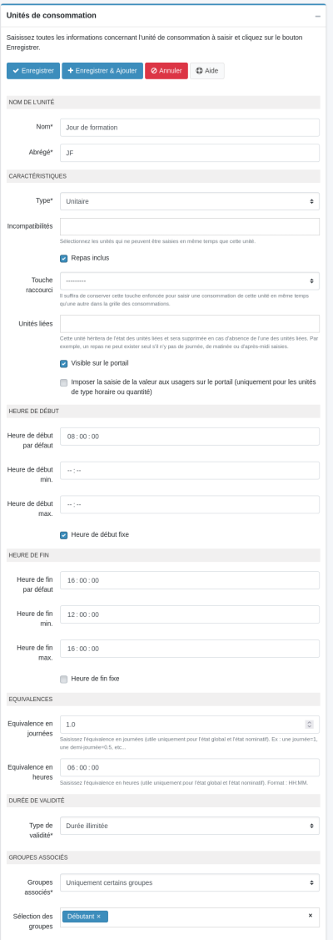
Task: Click Enregistrer & Ajouter button
Action: [x=102, y=71]
